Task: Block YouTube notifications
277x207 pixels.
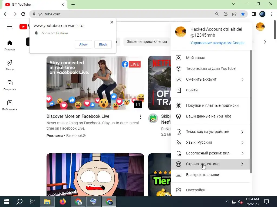Action: pyautogui.click(x=103, y=44)
